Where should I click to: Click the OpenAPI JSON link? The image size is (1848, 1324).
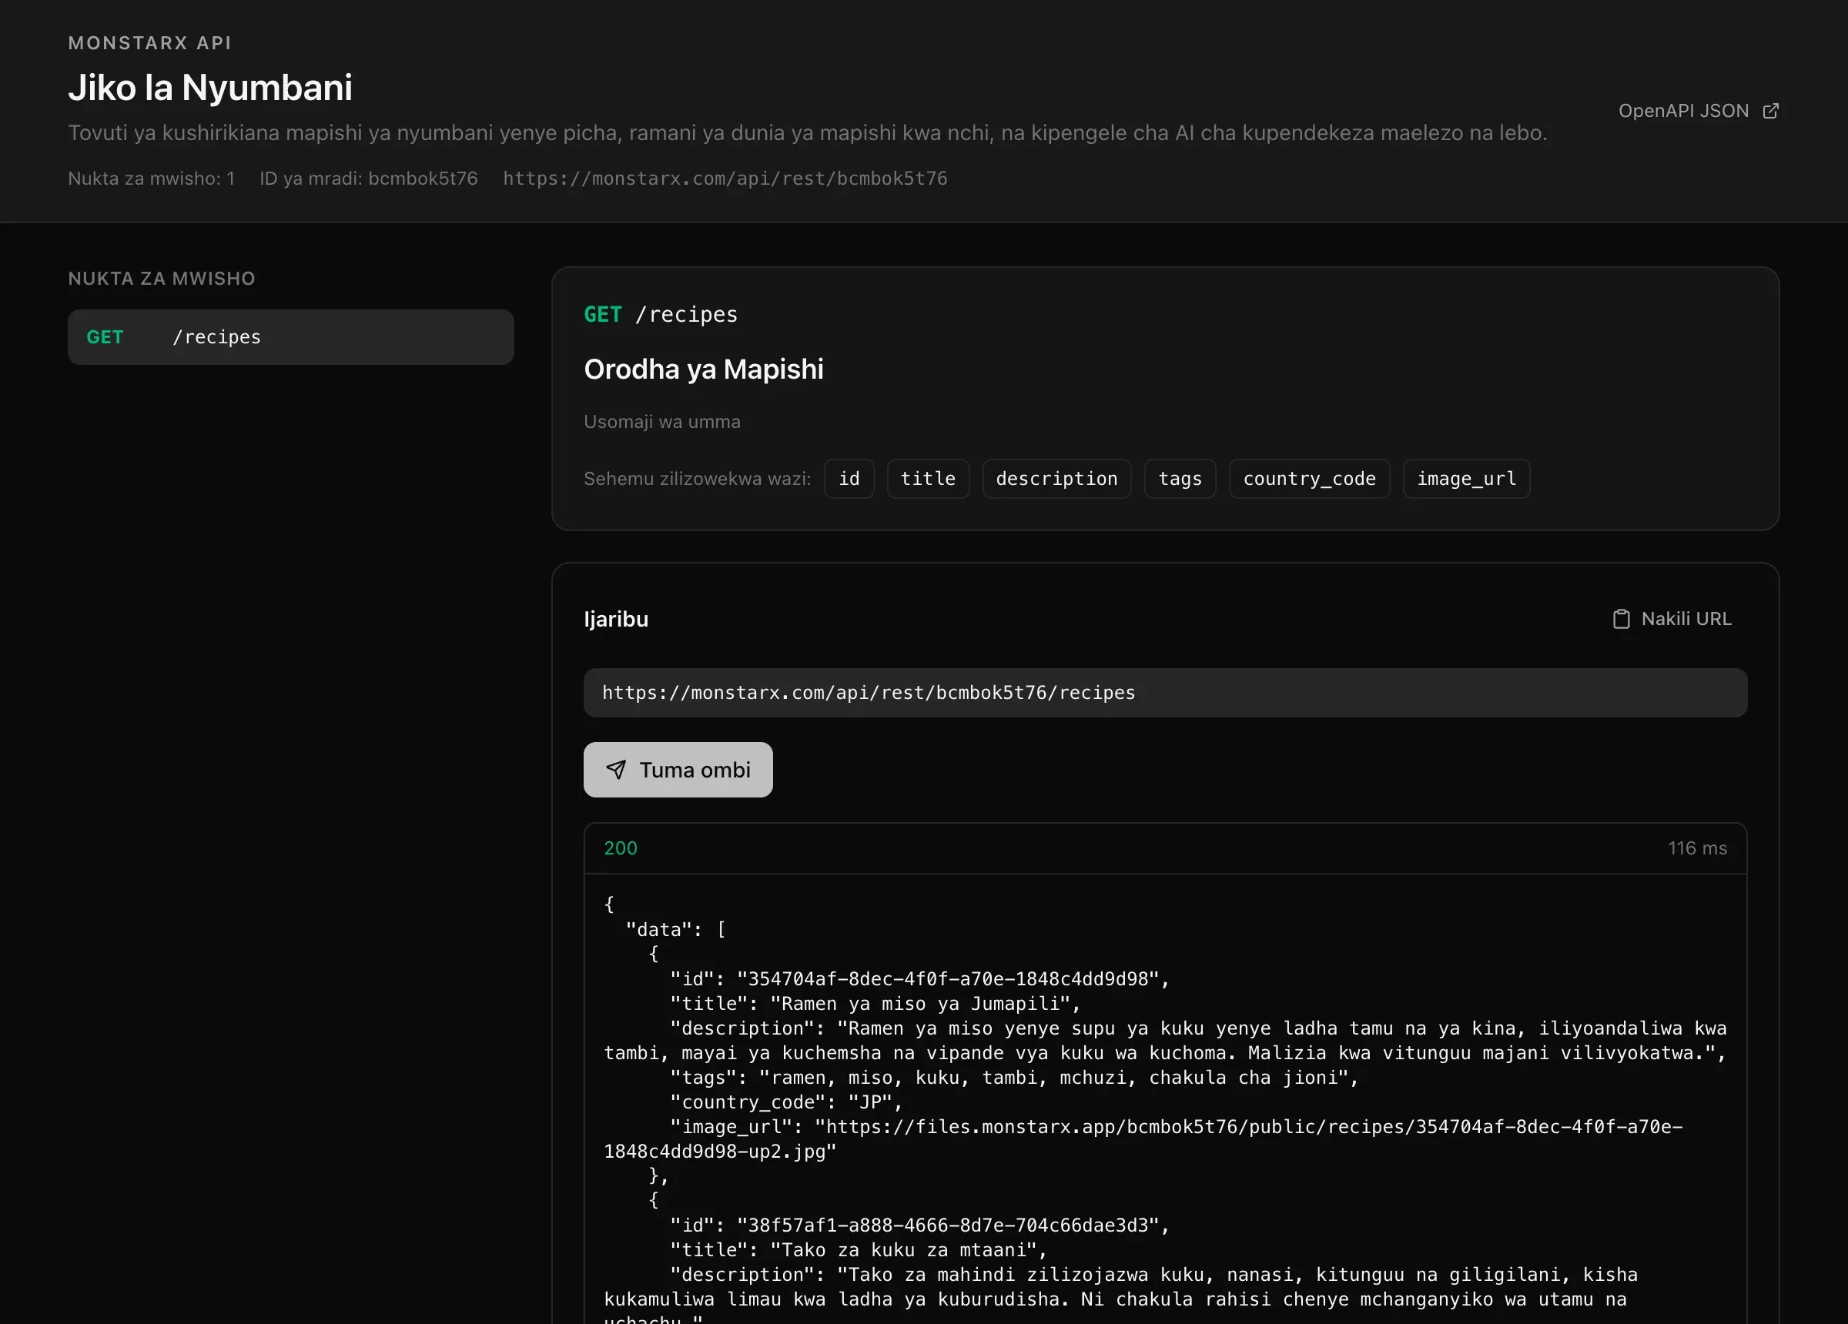[x=1698, y=111]
